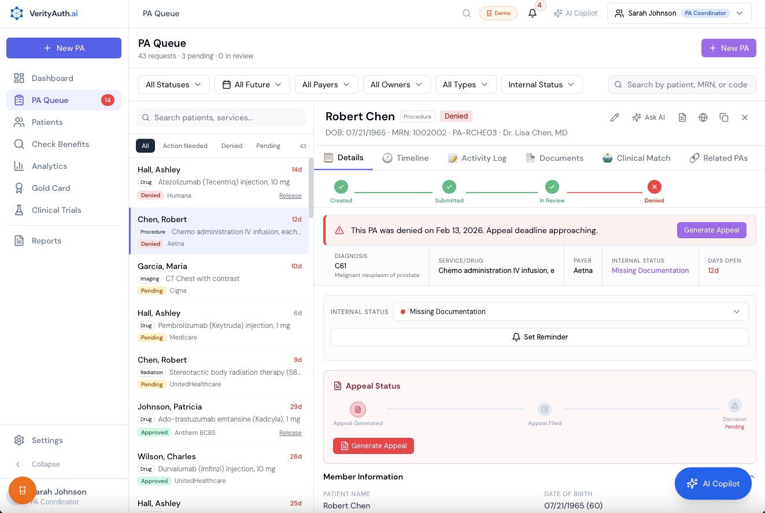Screen dimensions: 765x513
Task: Select the Action Needed filter chip
Action: [x=185, y=146]
